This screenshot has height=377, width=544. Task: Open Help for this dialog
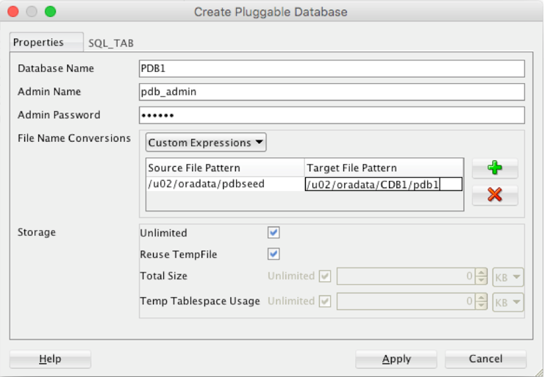pyautogui.click(x=50, y=359)
